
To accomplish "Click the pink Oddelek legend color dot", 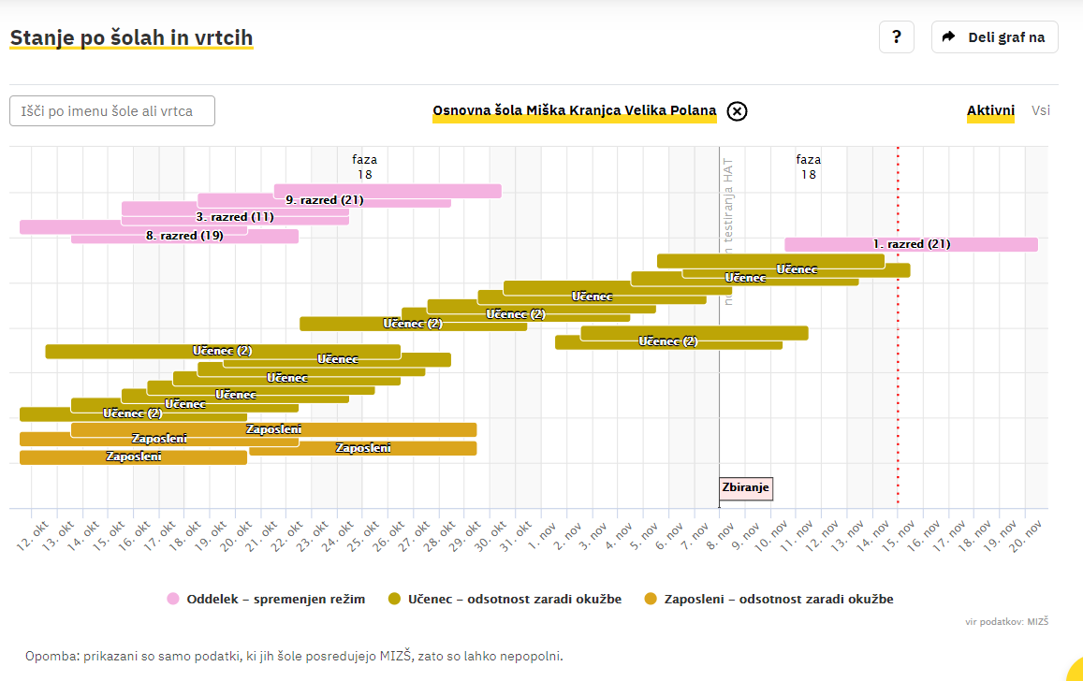I will tap(172, 599).
